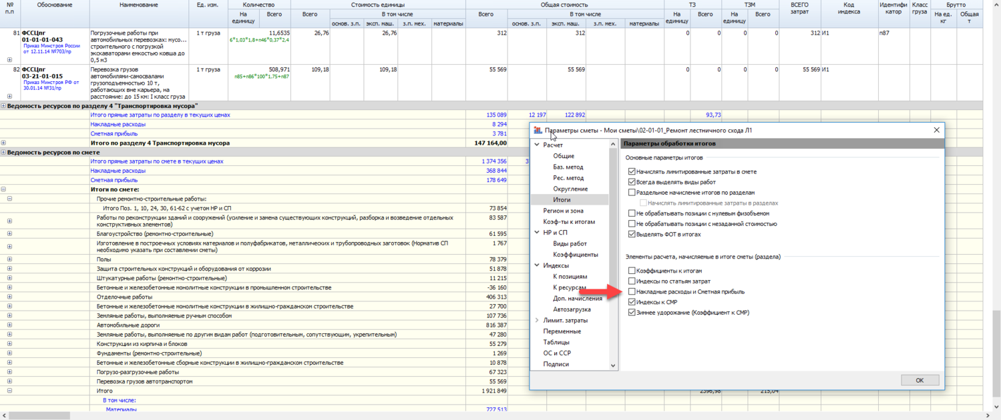Select Округление in the settings tree
Image resolution: width=1001 pixels, height=420 pixels.
(x=570, y=189)
